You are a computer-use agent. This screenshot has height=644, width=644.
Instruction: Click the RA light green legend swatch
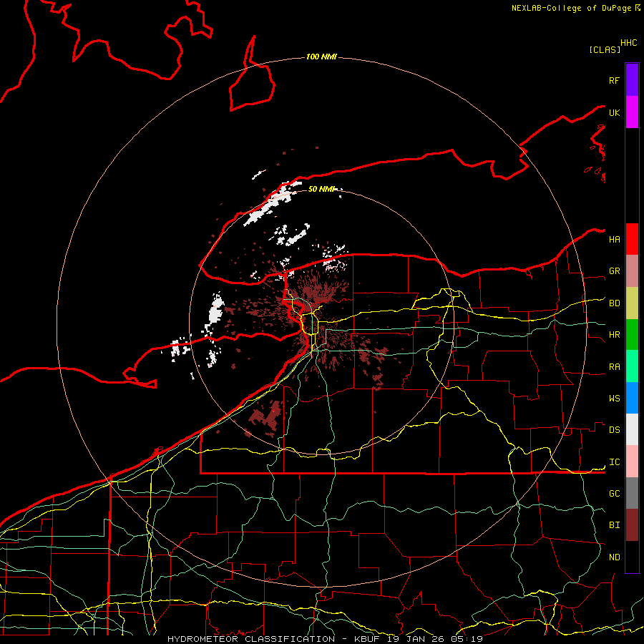click(x=632, y=366)
